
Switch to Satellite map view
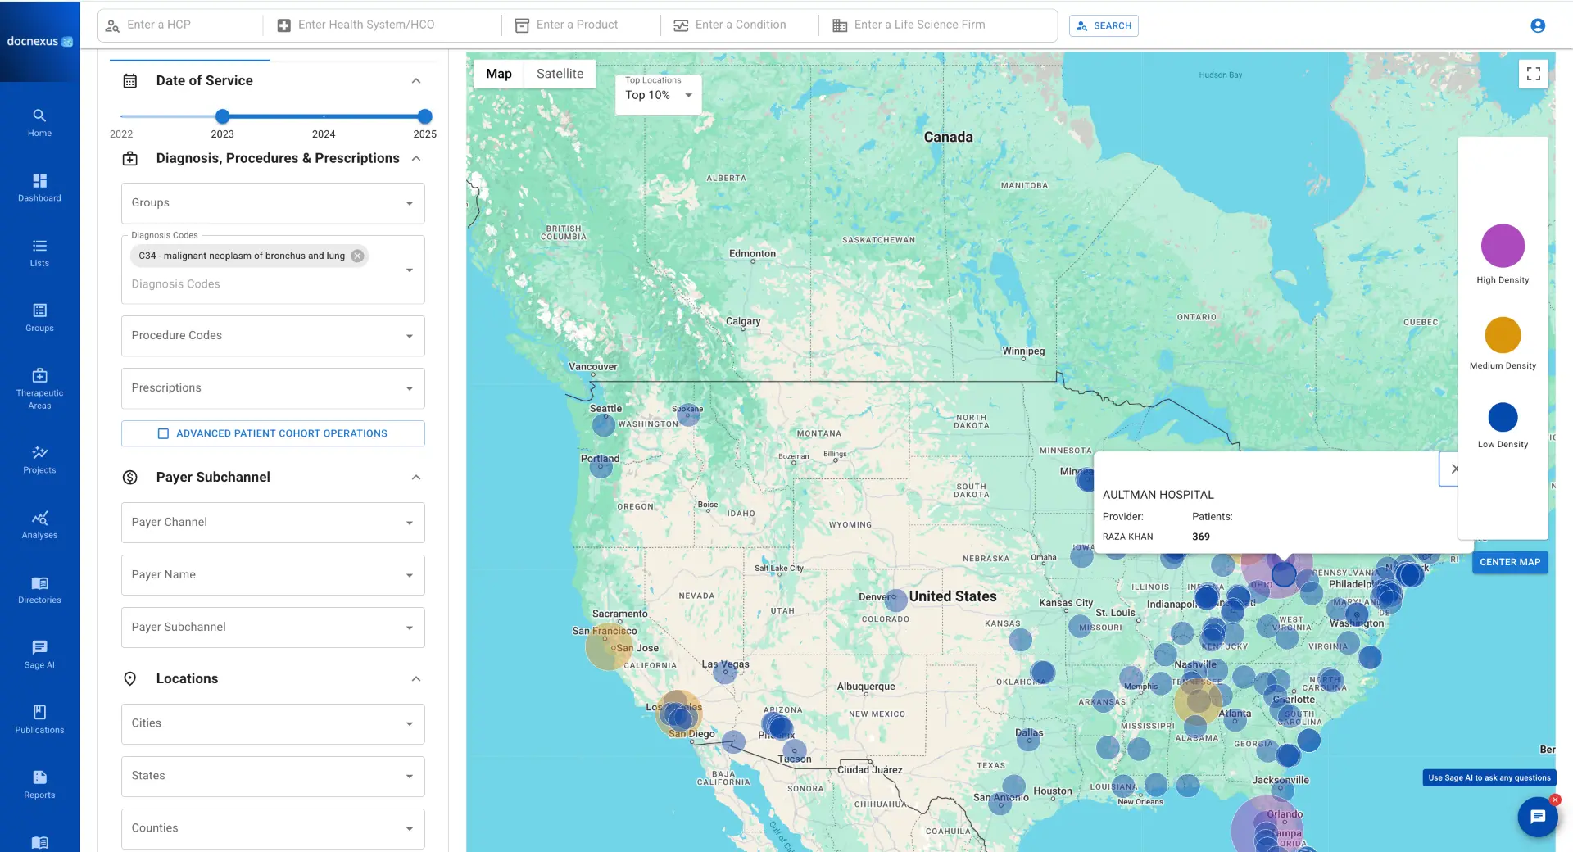[x=560, y=74]
